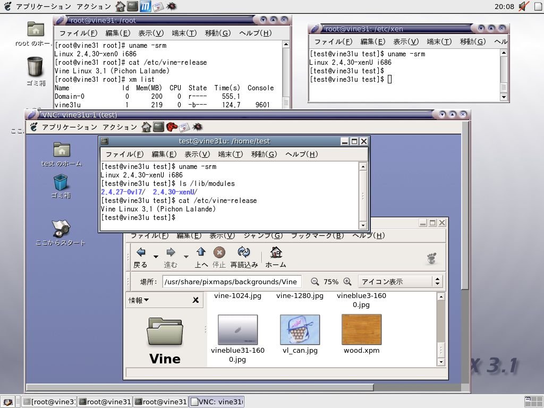Open the forward history dropdown arrow next to 進む
Image resolution: width=544 pixels, height=408 pixels.
pyautogui.click(x=186, y=257)
